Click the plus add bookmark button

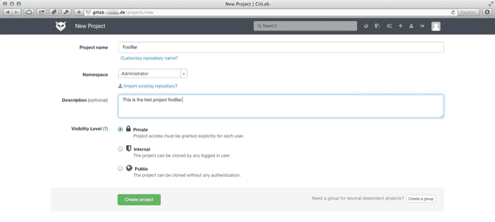click(x=79, y=12)
